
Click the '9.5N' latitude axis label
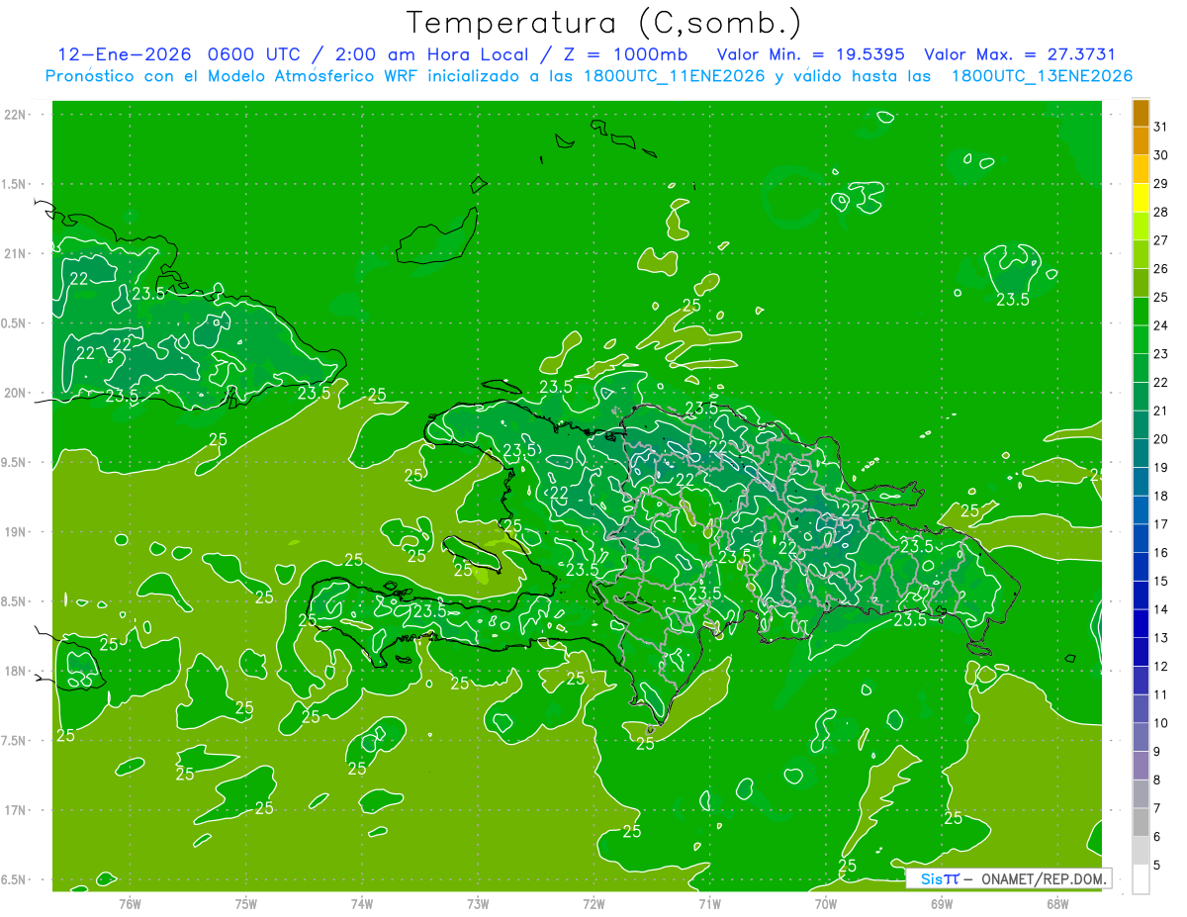pos(15,462)
